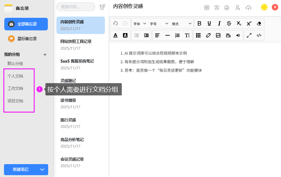Click the 新建笔记 button
This screenshot has height=177, width=281.
click(21, 170)
